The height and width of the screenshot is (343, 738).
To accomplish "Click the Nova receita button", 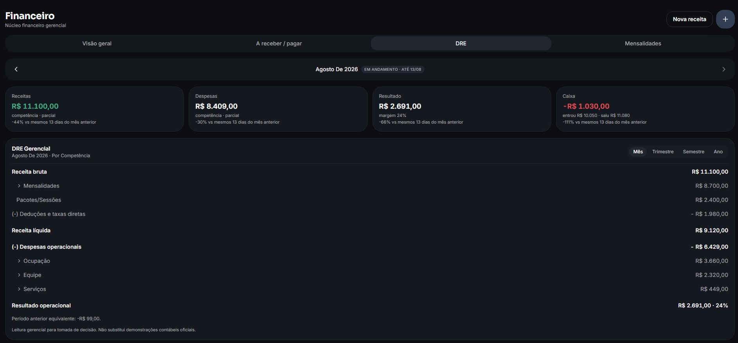I will click(x=689, y=19).
